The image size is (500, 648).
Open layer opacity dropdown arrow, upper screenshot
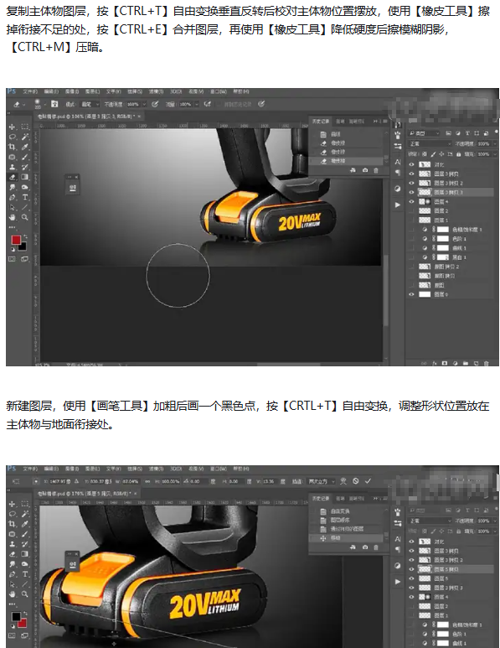tap(495, 144)
